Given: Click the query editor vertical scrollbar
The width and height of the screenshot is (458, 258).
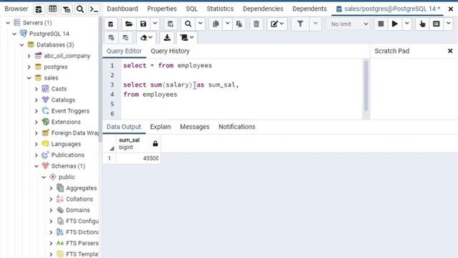Looking at the screenshot, I should (366, 86).
